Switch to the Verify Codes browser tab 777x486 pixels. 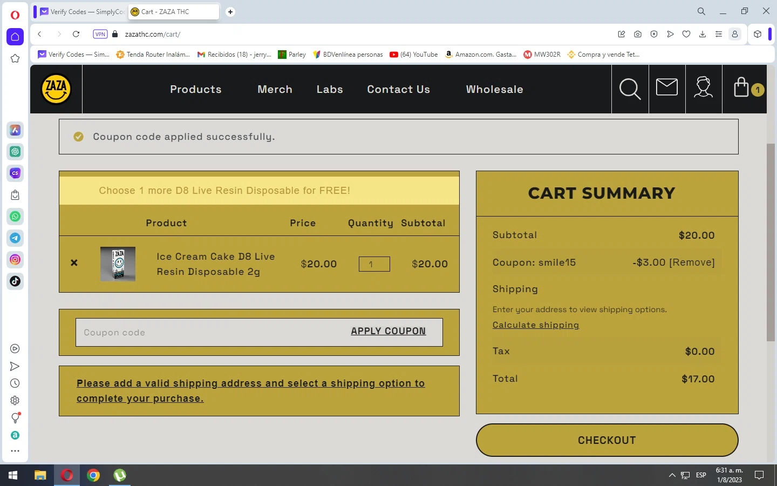81,11
